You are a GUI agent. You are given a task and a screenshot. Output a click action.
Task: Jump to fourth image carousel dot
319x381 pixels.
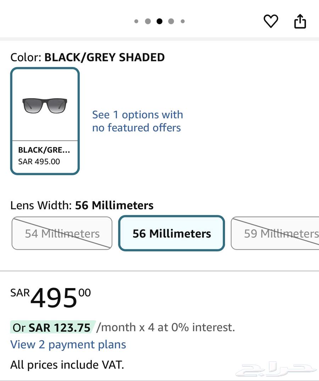click(171, 21)
